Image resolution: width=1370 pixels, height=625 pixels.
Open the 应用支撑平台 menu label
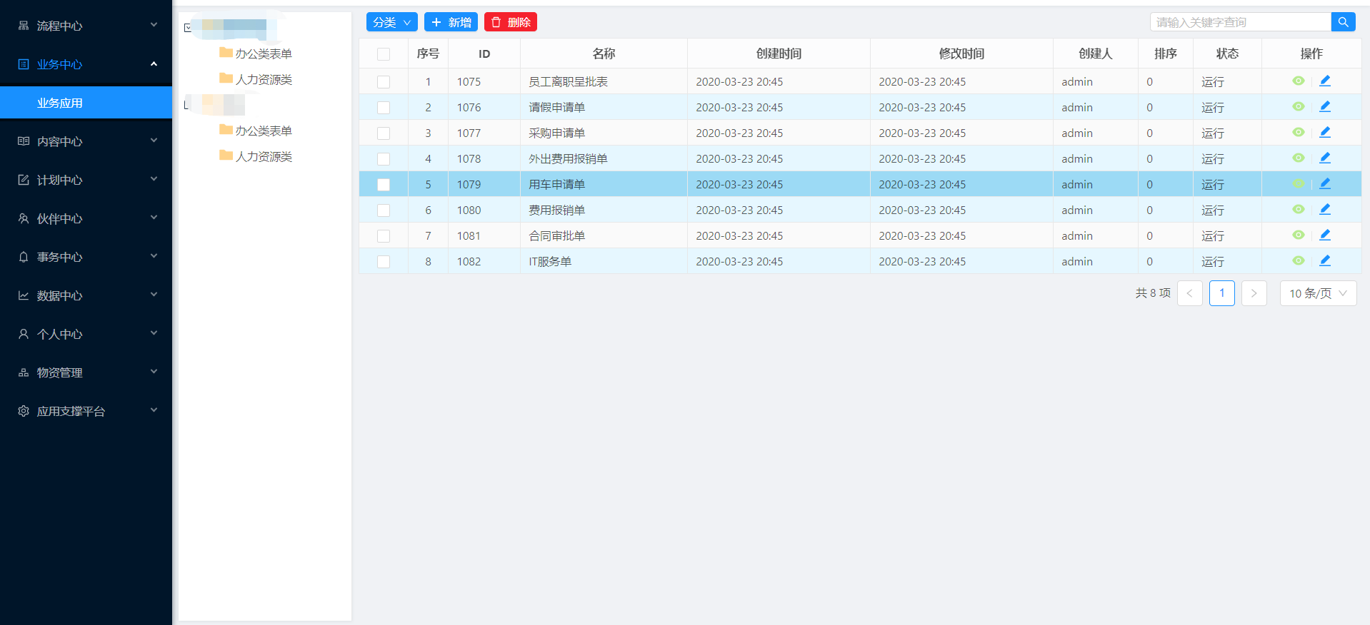[71, 411]
